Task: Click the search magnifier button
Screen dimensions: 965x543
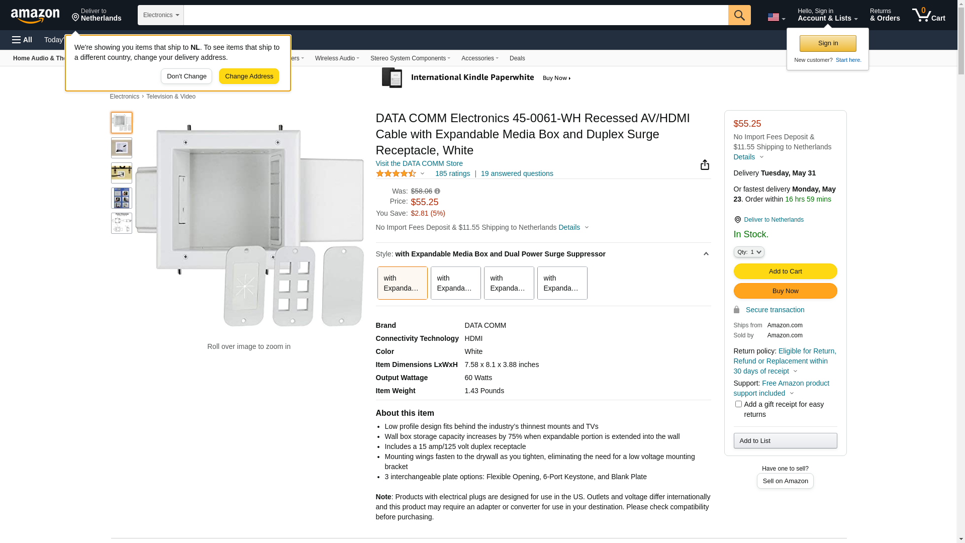Action: pyautogui.click(x=739, y=15)
